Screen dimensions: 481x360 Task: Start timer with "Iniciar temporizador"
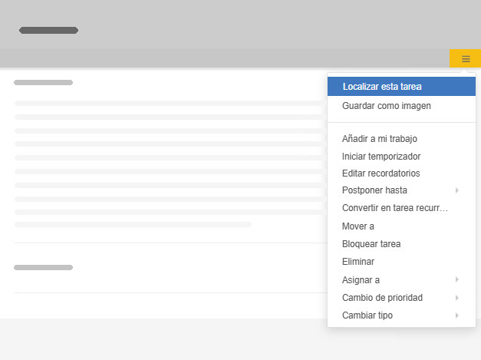381,157
